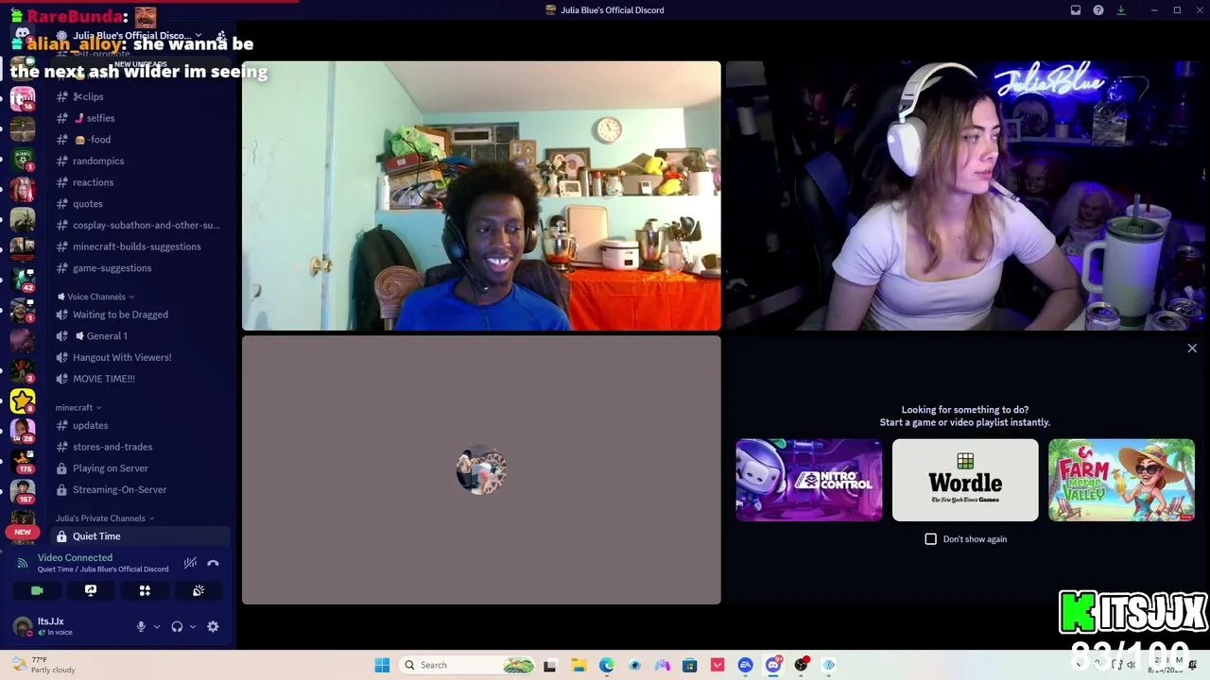
Task: Open the soundboard button
Action: click(x=199, y=590)
